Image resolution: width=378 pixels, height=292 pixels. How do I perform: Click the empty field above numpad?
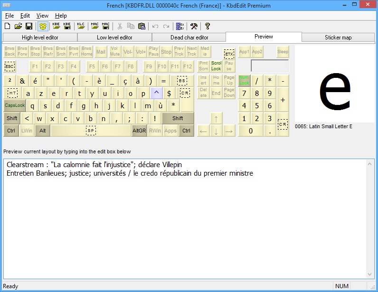coord(270,66)
